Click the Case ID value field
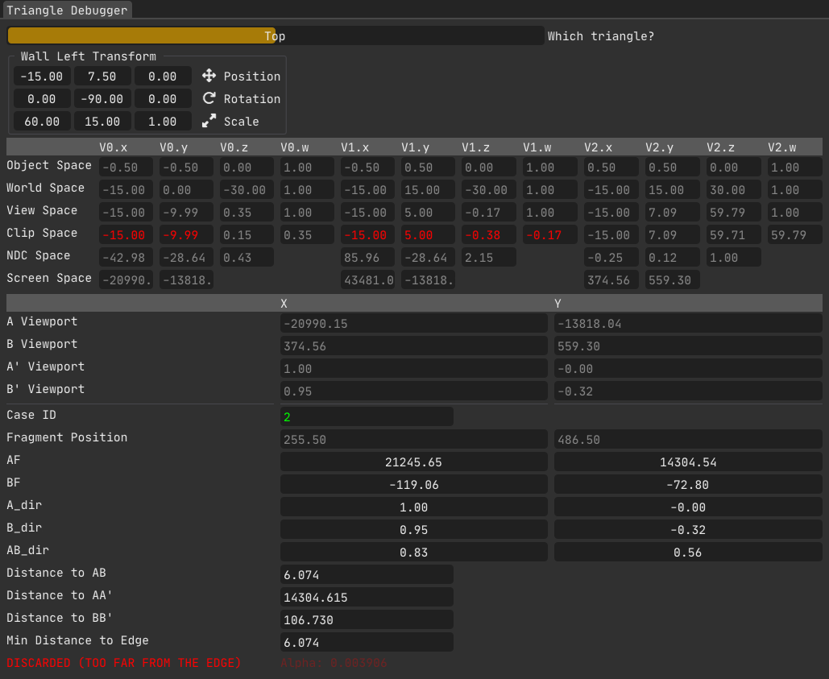 tap(367, 417)
